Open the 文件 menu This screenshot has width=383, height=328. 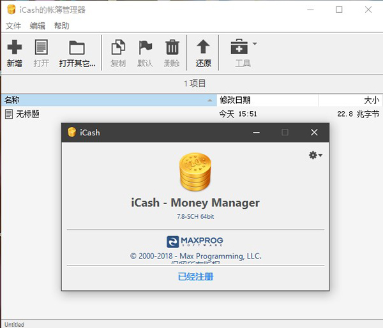pyautogui.click(x=13, y=26)
